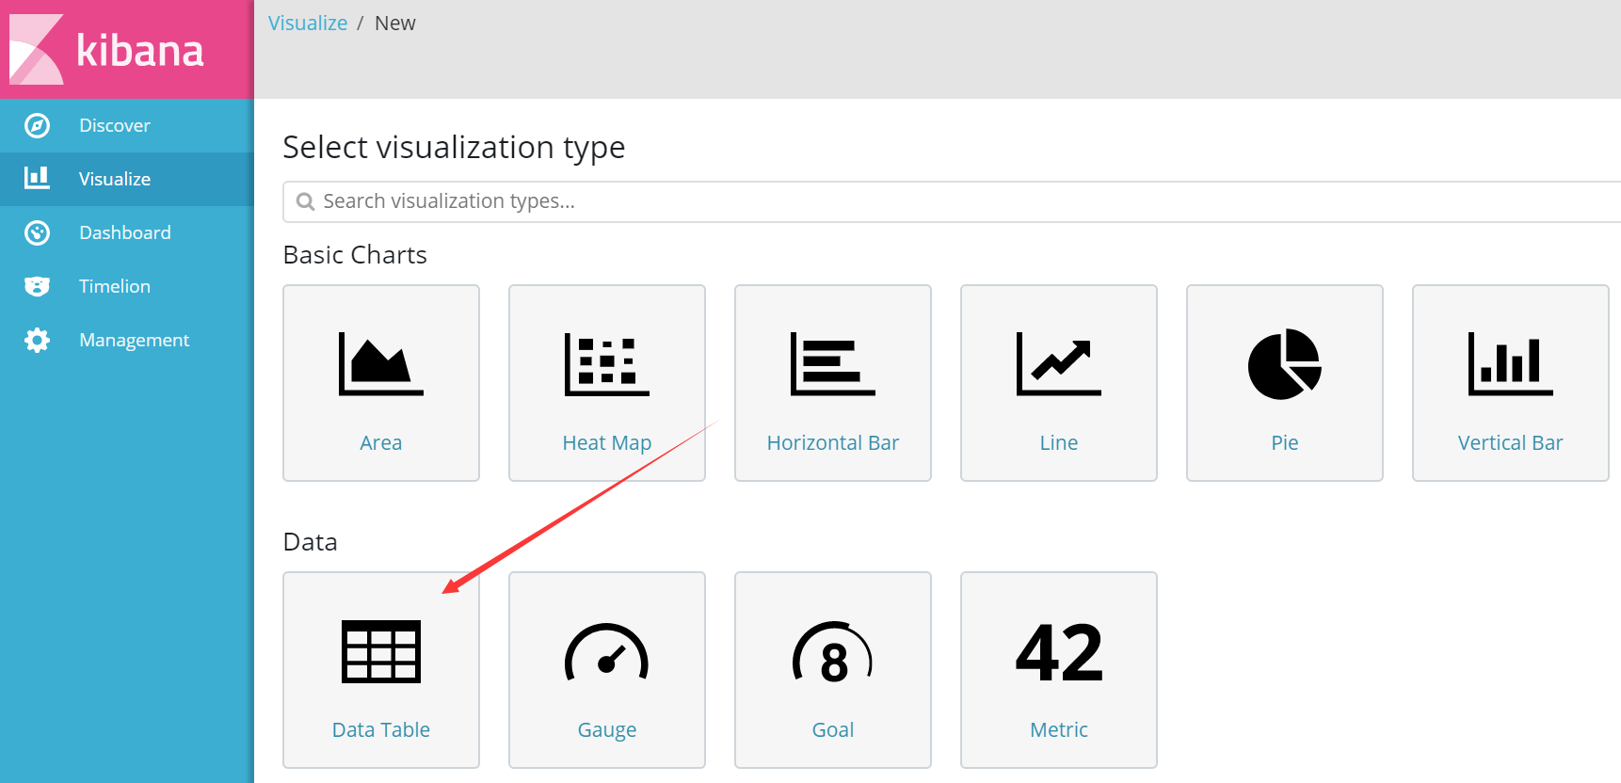
Task: Select the Metric visualization
Action: (1058, 669)
